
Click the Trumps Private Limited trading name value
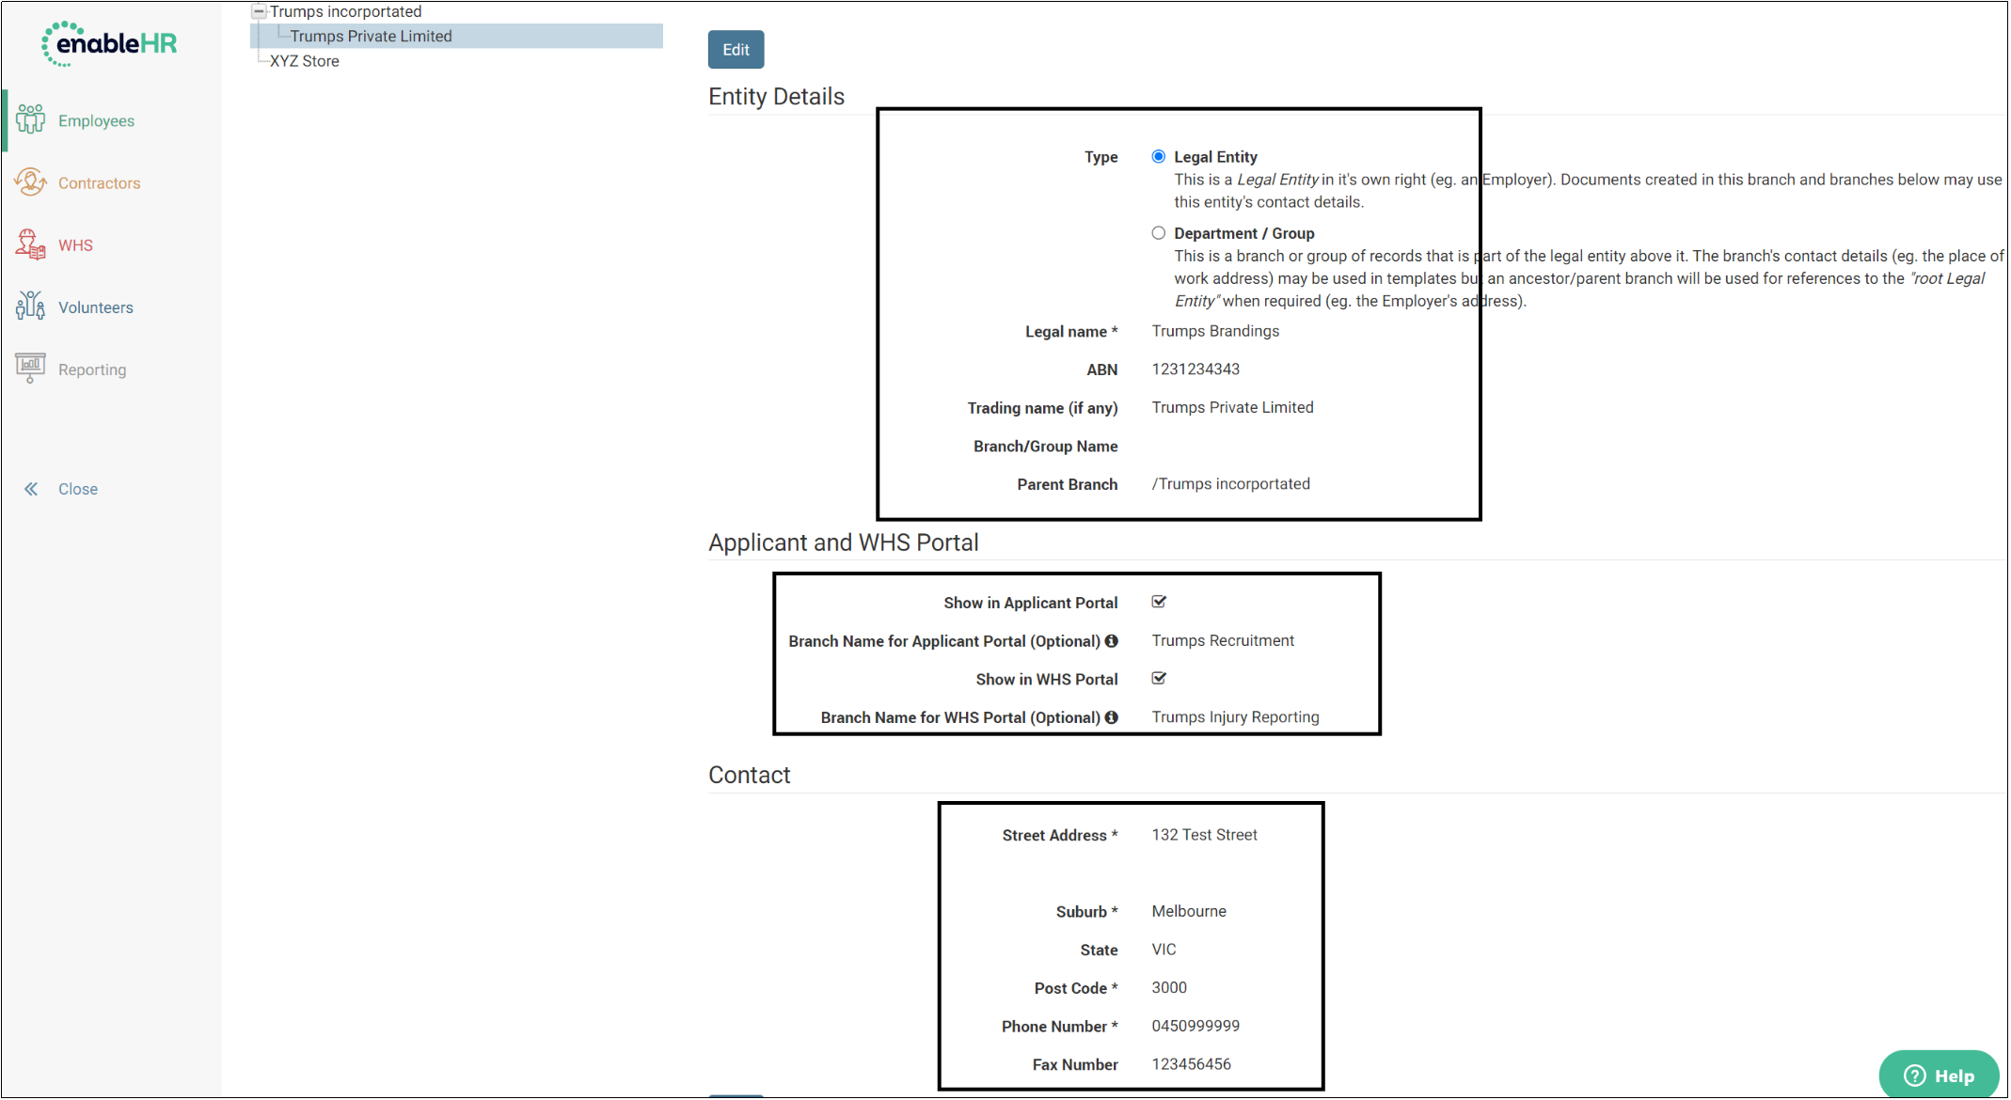[x=1232, y=407]
